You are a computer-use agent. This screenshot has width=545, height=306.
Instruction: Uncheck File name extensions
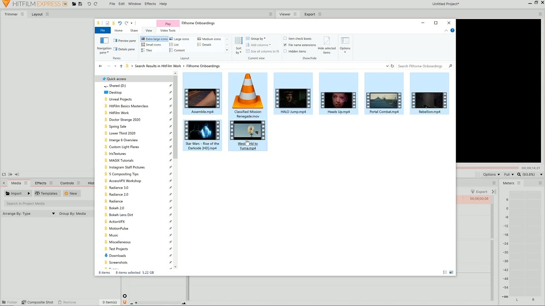[285, 45]
